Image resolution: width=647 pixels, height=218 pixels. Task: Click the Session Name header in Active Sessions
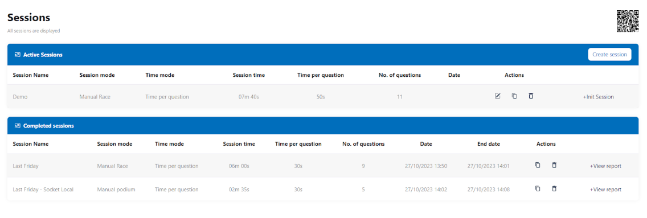pyautogui.click(x=31, y=75)
